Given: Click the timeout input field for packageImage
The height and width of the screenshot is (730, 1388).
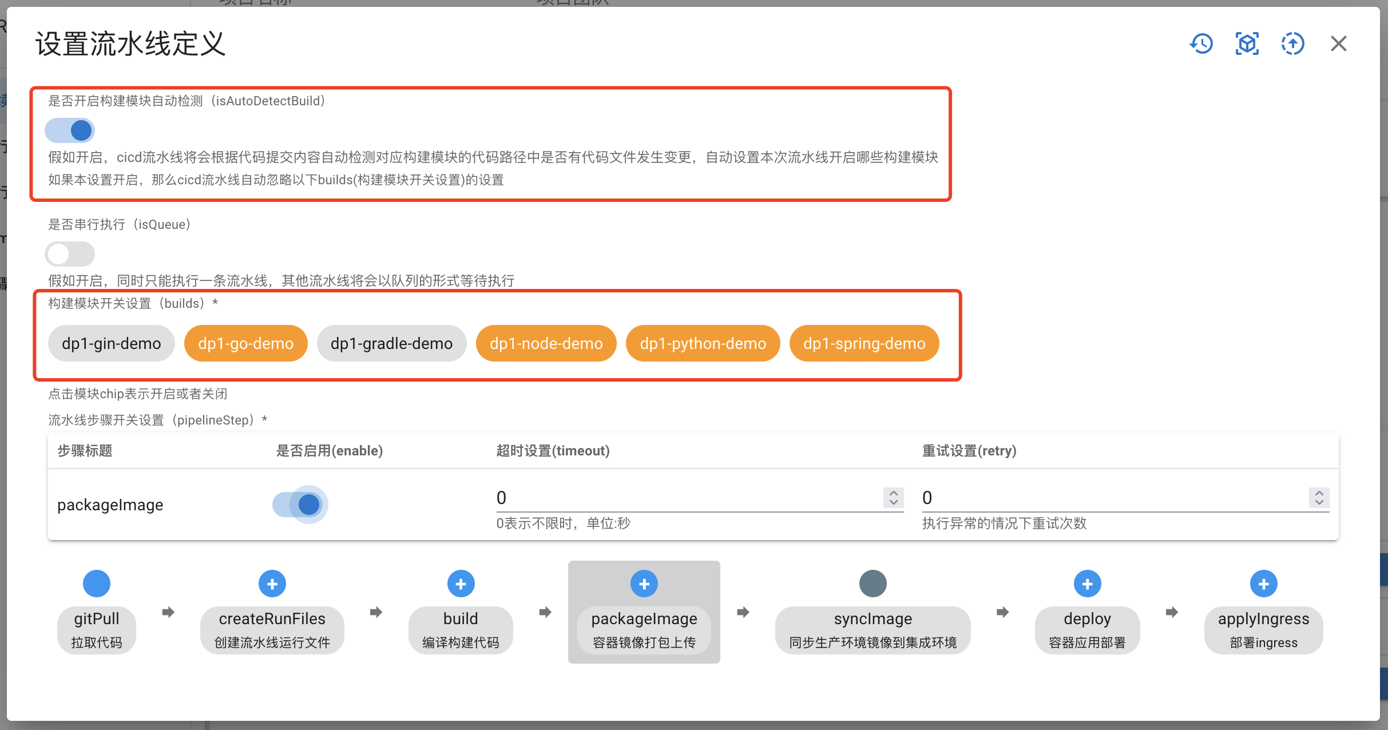Looking at the screenshot, I should [629, 497].
